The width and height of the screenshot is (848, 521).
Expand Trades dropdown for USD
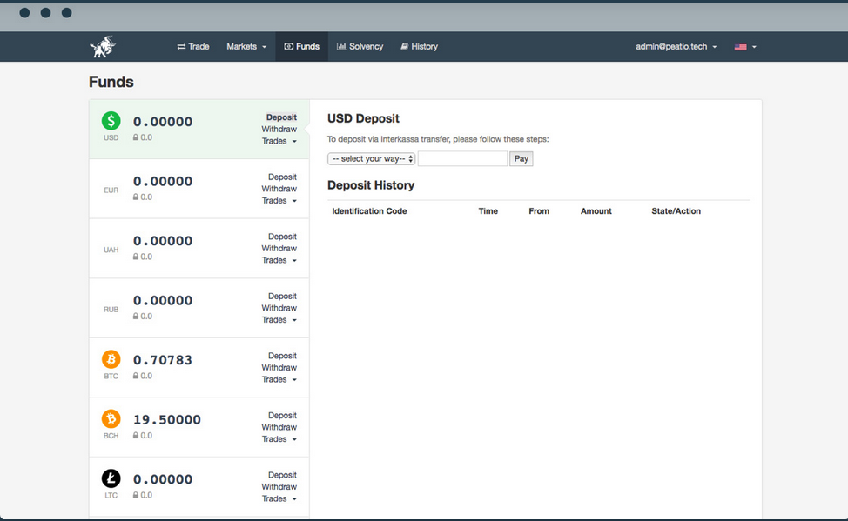279,141
